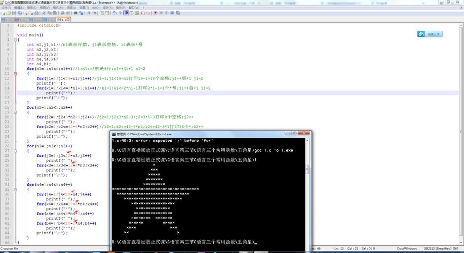This screenshot has height=253, width=464.
Task: Click the Zoom In toolbar icon
Action: click(89, 13)
